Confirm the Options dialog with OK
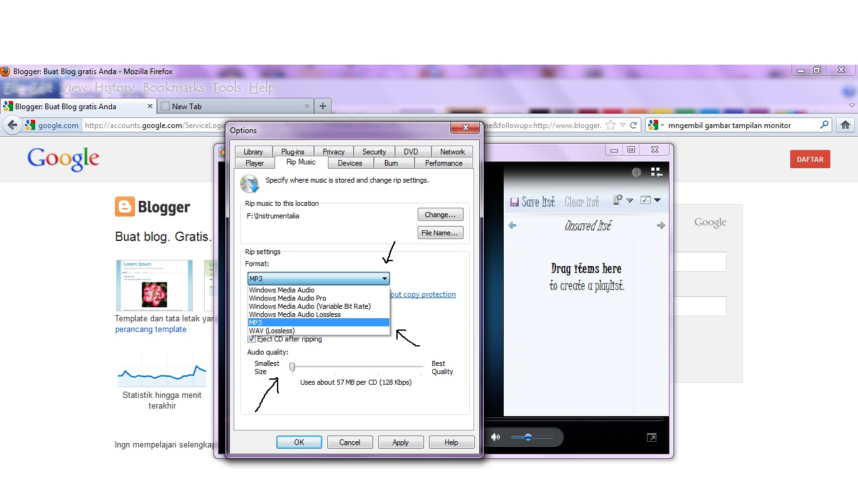Image resolution: width=858 pixels, height=482 pixels. click(x=299, y=442)
